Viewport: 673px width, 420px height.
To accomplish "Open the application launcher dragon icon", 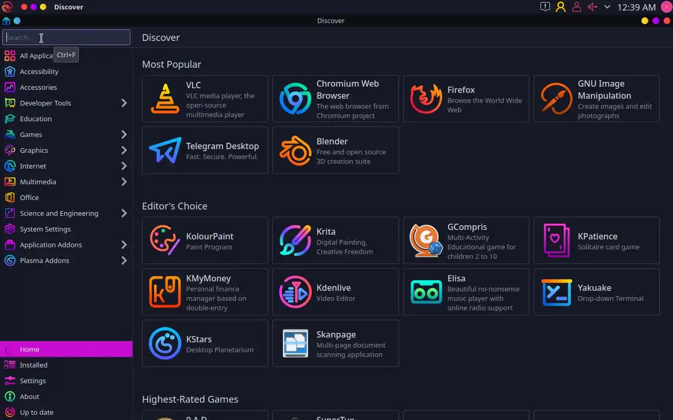I will [x=7, y=7].
